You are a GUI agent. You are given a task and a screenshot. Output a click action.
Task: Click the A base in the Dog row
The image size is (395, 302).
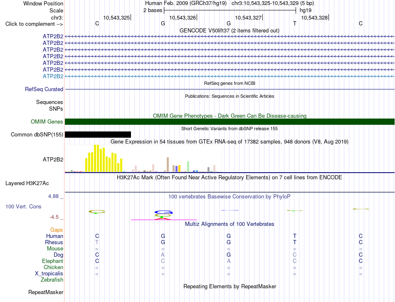(x=163, y=255)
